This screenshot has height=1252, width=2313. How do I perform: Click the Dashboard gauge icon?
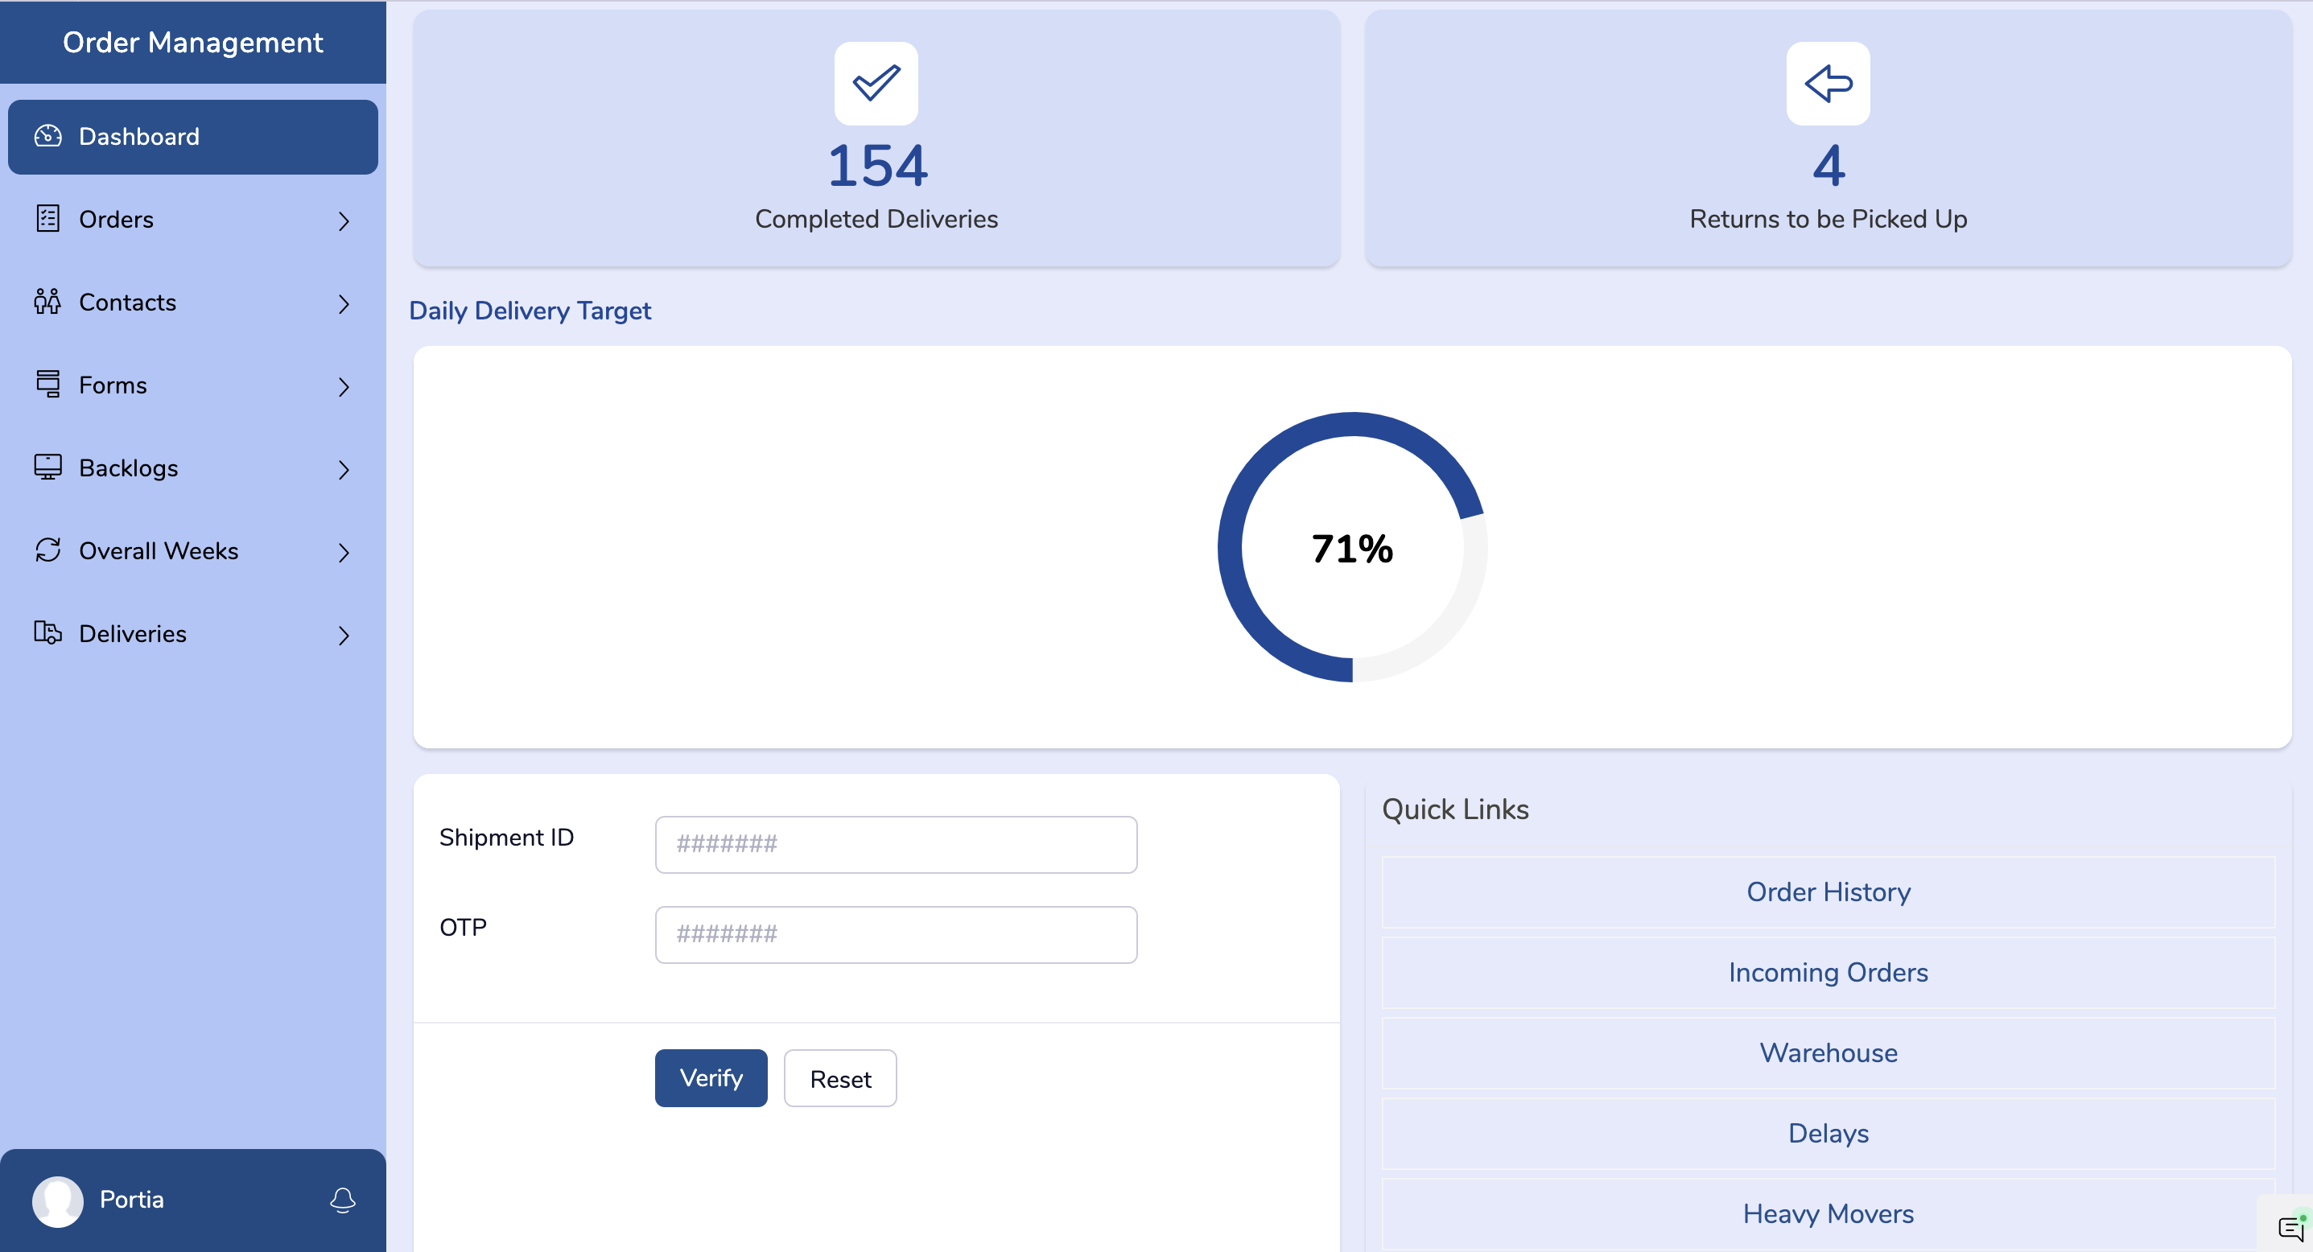pyautogui.click(x=47, y=137)
